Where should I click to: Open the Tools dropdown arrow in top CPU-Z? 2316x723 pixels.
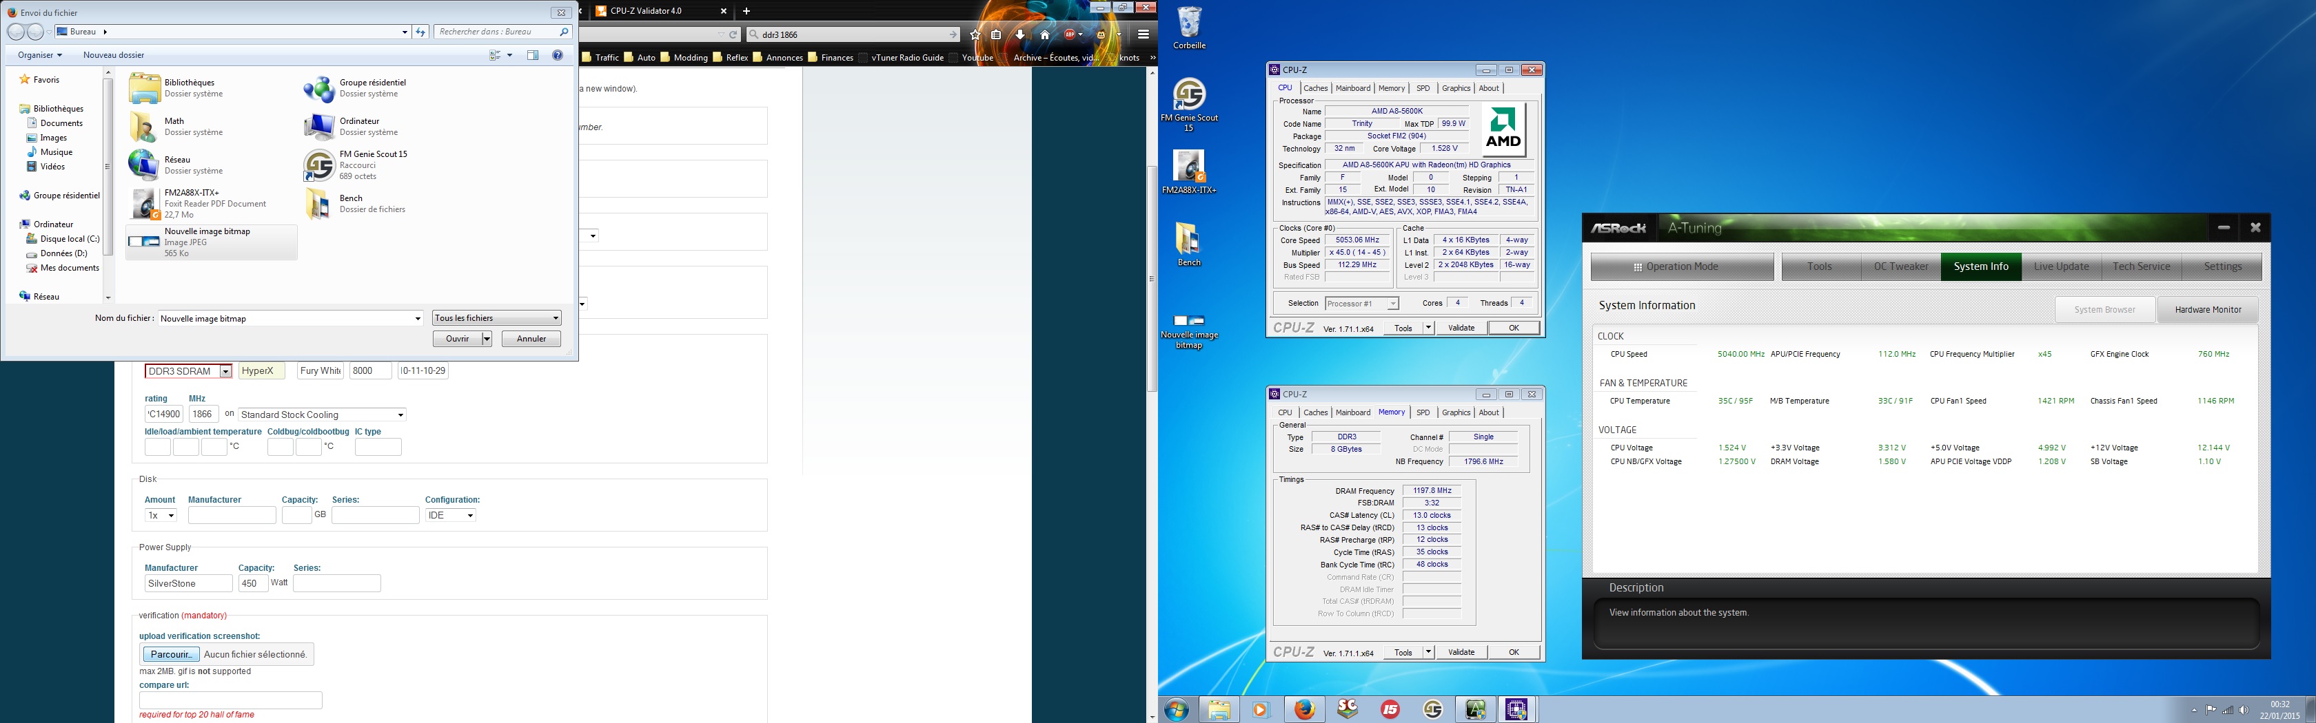point(1428,328)
